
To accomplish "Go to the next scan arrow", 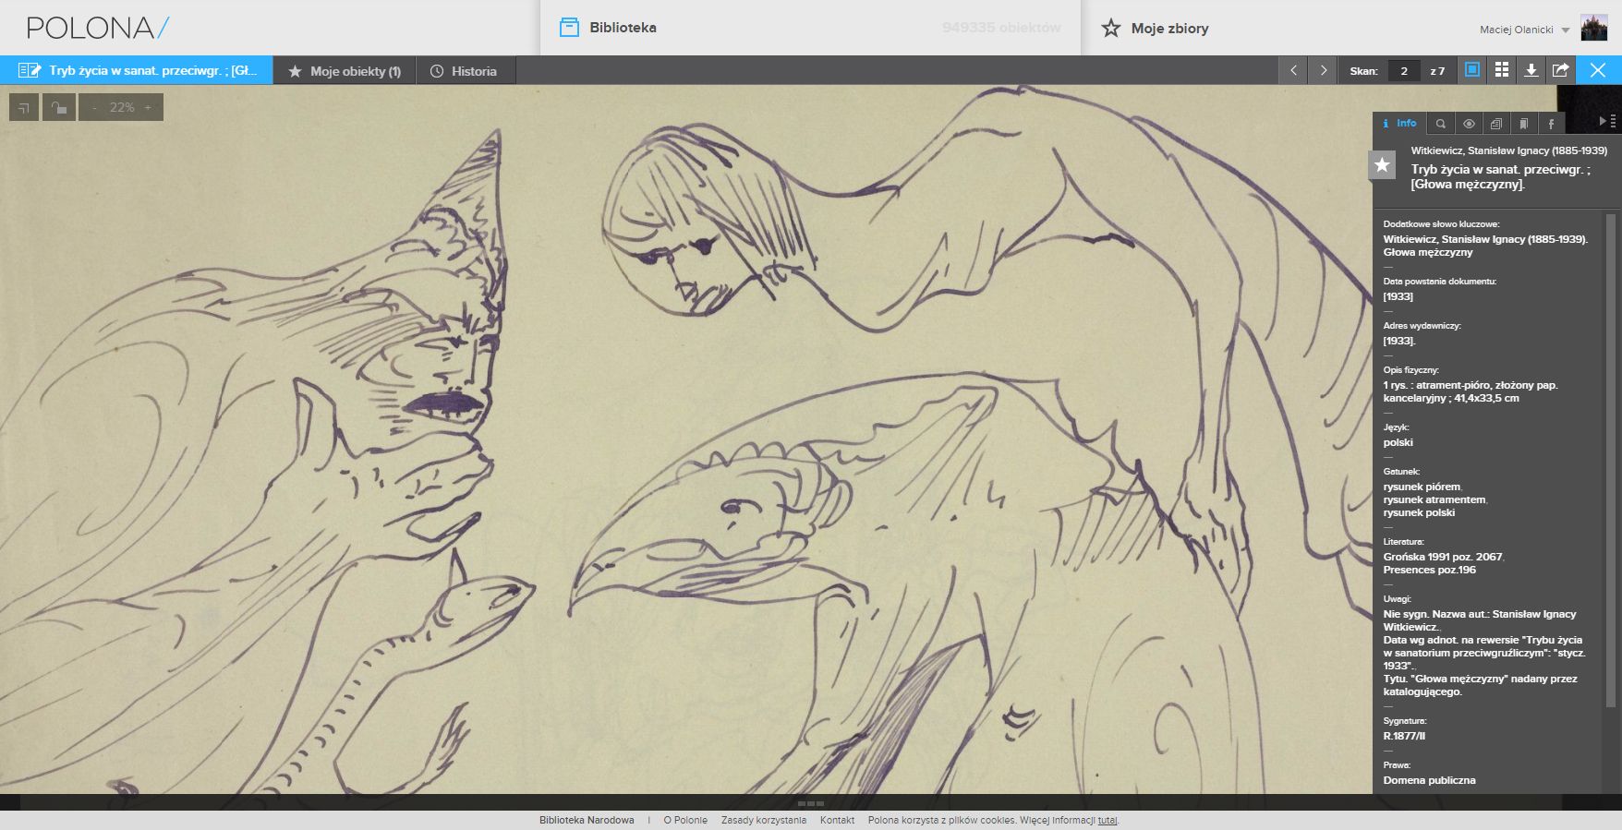I will [1324, 71].
